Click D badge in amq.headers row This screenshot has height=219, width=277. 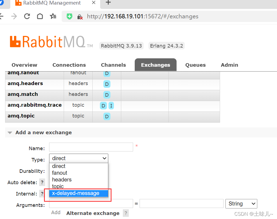click(x=107, y=84)
